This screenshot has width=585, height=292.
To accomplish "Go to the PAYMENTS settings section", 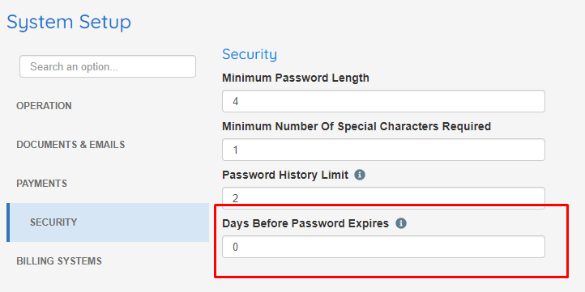I will pos(42,184).
